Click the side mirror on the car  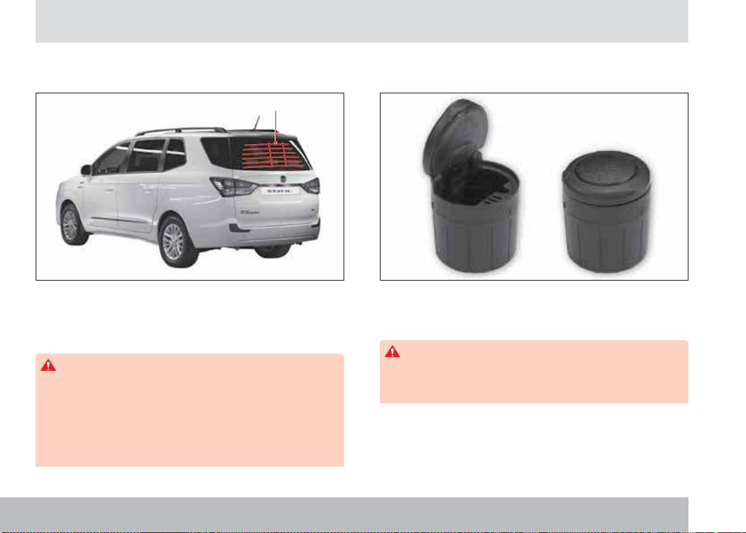pos(86,170)
